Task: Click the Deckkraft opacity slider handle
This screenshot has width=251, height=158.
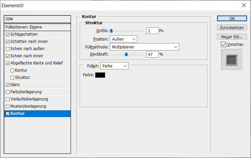Action: coord(126,54)
